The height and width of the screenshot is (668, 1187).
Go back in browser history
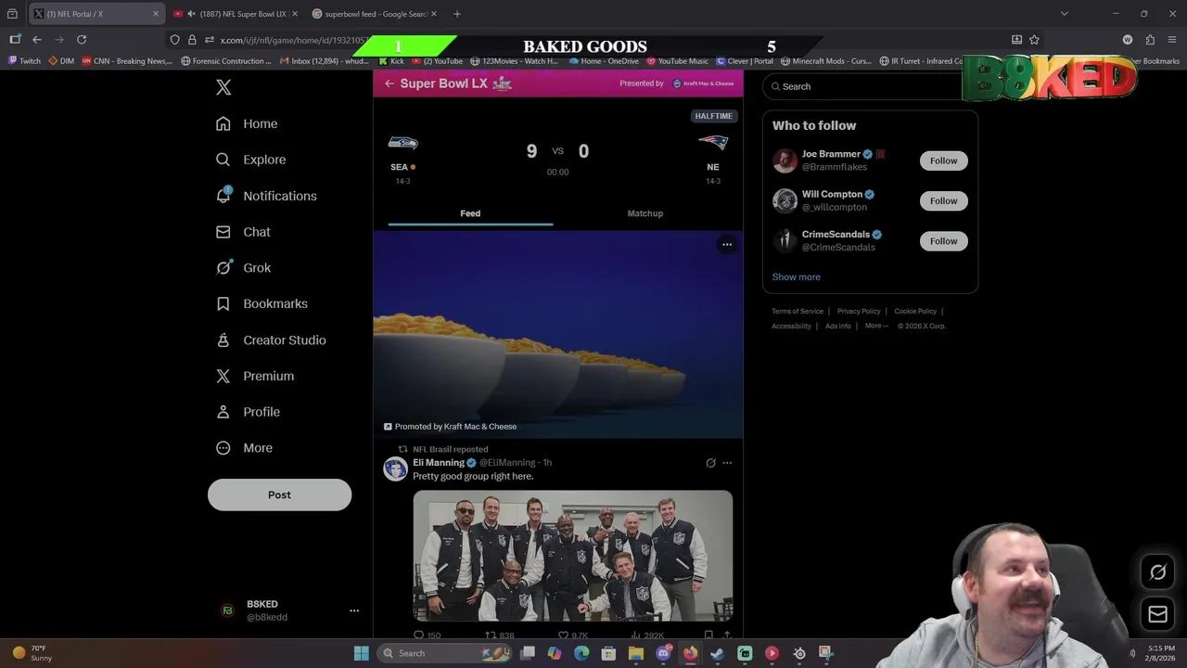click(x=37, y=40)
